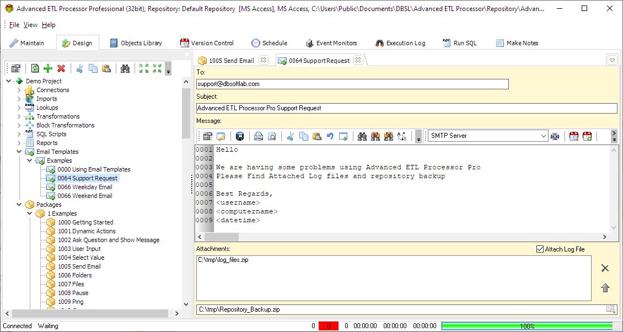The image size is (623, 332).
Task: Click the message editor horizontal scrollbar thumb
Action: [x=221, y=237]
